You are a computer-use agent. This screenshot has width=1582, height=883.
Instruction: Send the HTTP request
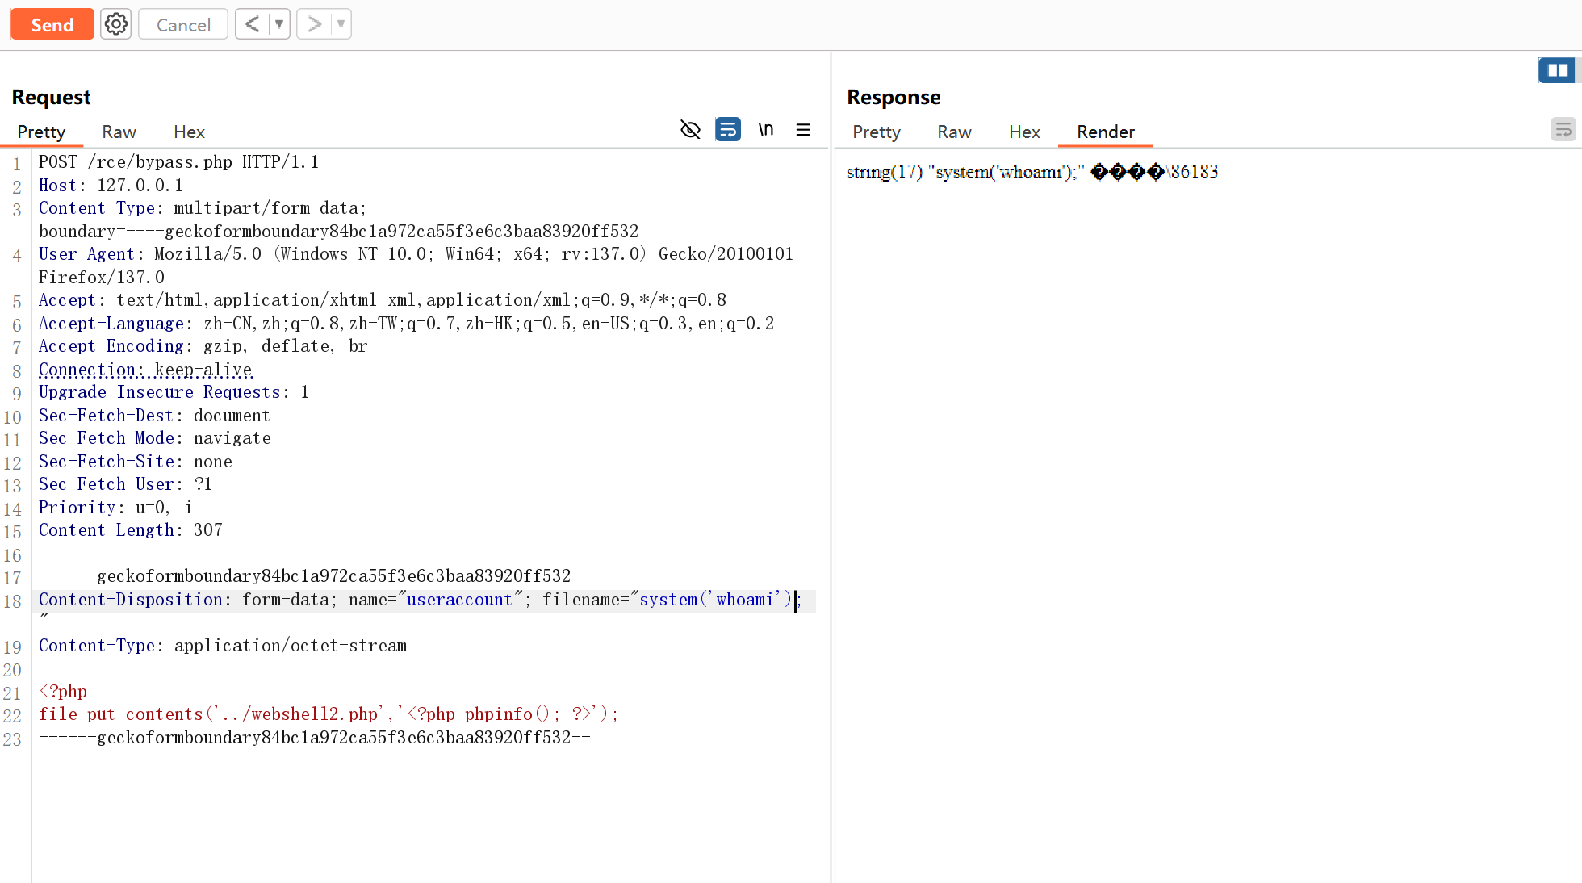pos(52,24)
